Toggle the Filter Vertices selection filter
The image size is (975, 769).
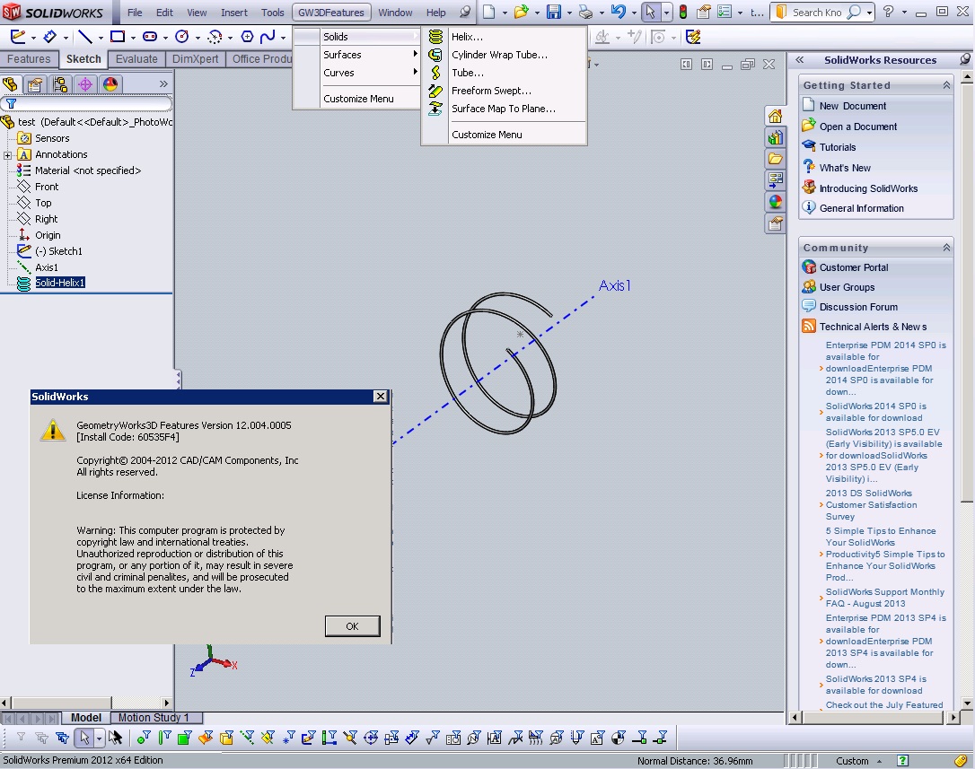[144, 738]
